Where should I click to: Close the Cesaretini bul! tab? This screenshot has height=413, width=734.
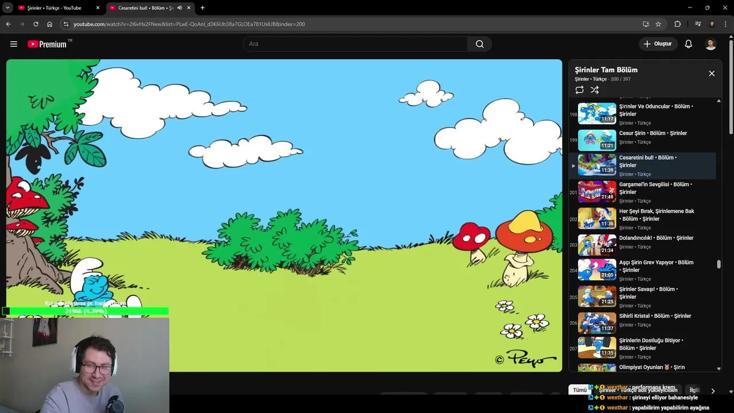click(x=189, y=8)
